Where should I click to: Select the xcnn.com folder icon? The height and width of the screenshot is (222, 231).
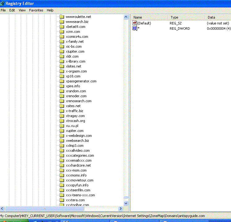click(x=62, y=32)
